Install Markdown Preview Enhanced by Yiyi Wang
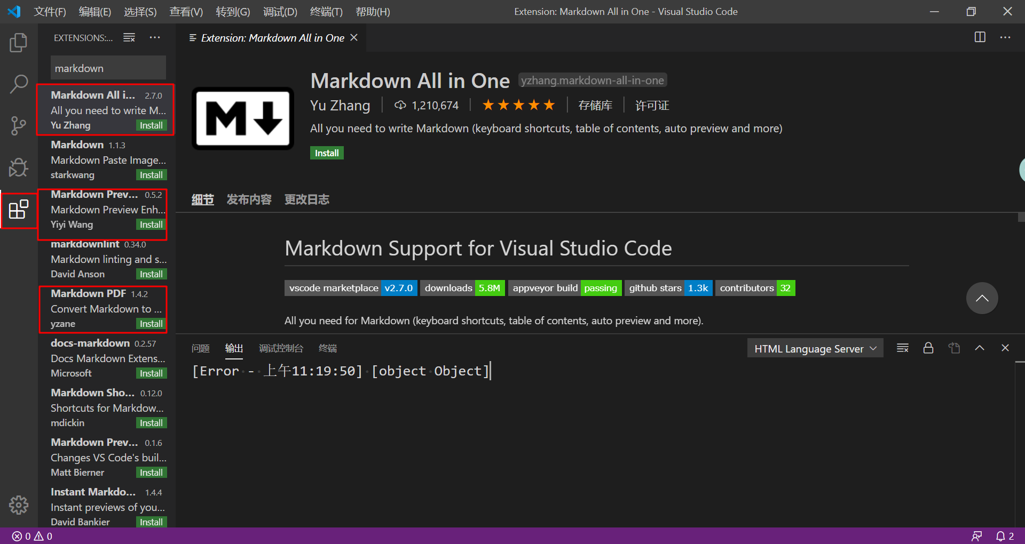 151,225
